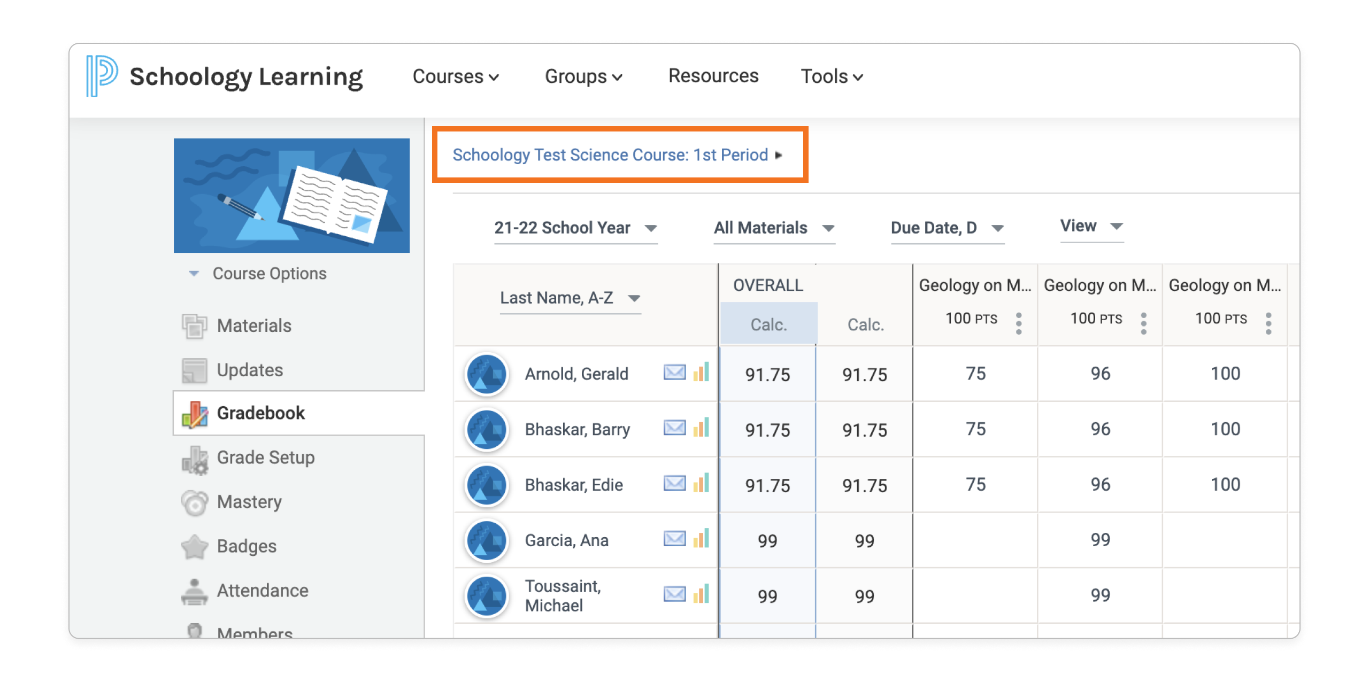Click the Grade Setup gear icon
Screen dimensions: 1369x682
(x=196, y=458)
